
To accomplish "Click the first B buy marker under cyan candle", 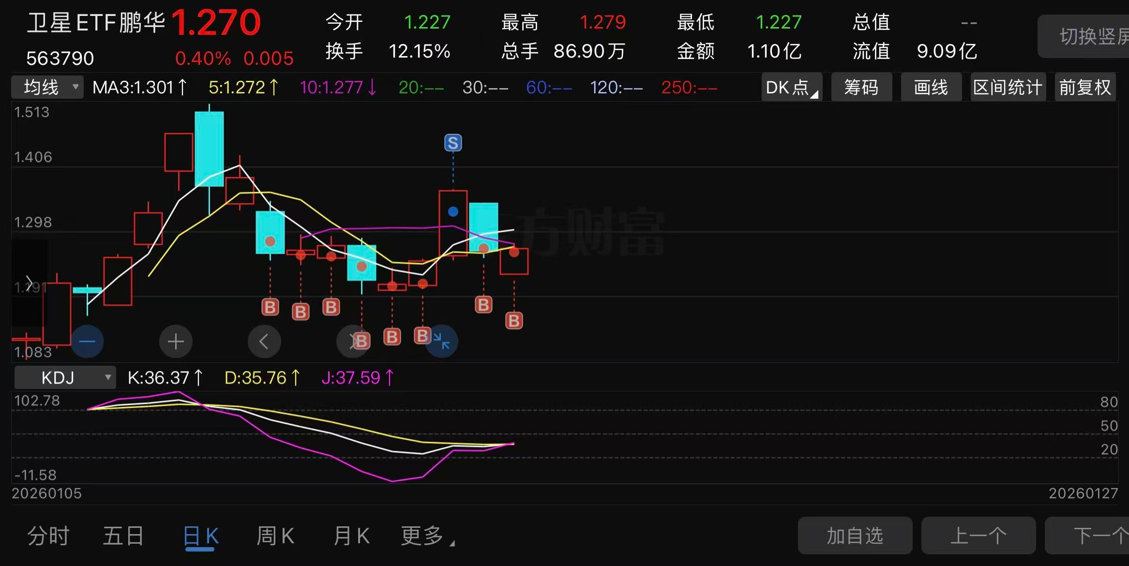I will pos(270,307).
